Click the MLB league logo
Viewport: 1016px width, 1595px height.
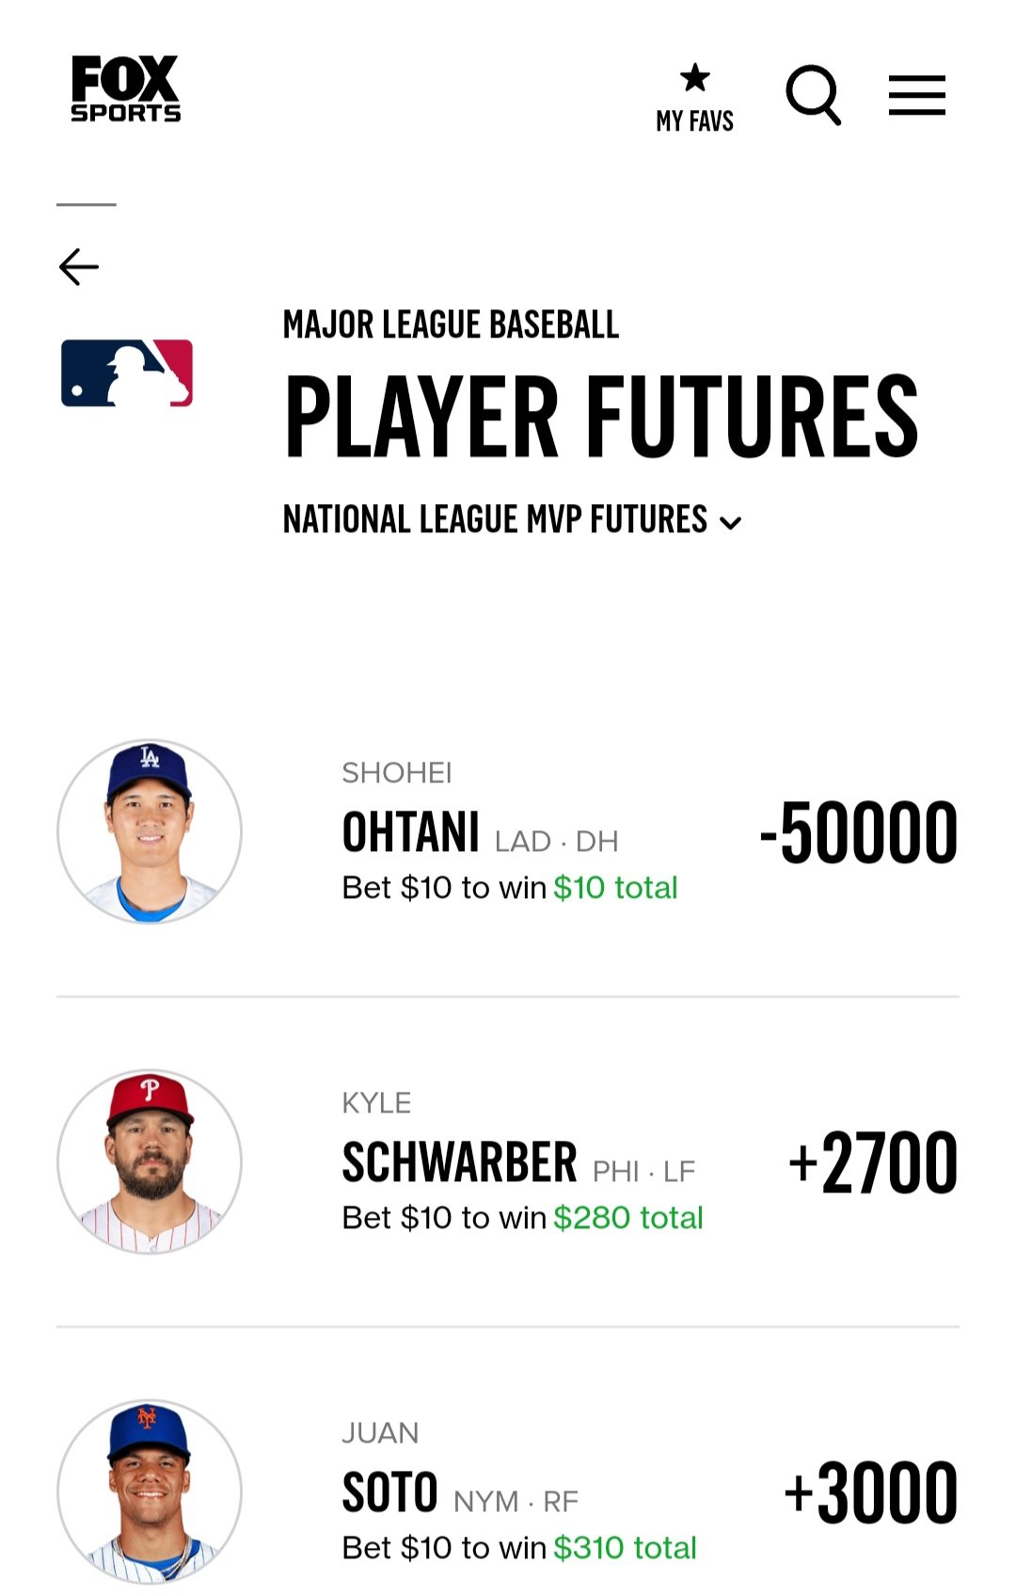[x=127, y=373]
